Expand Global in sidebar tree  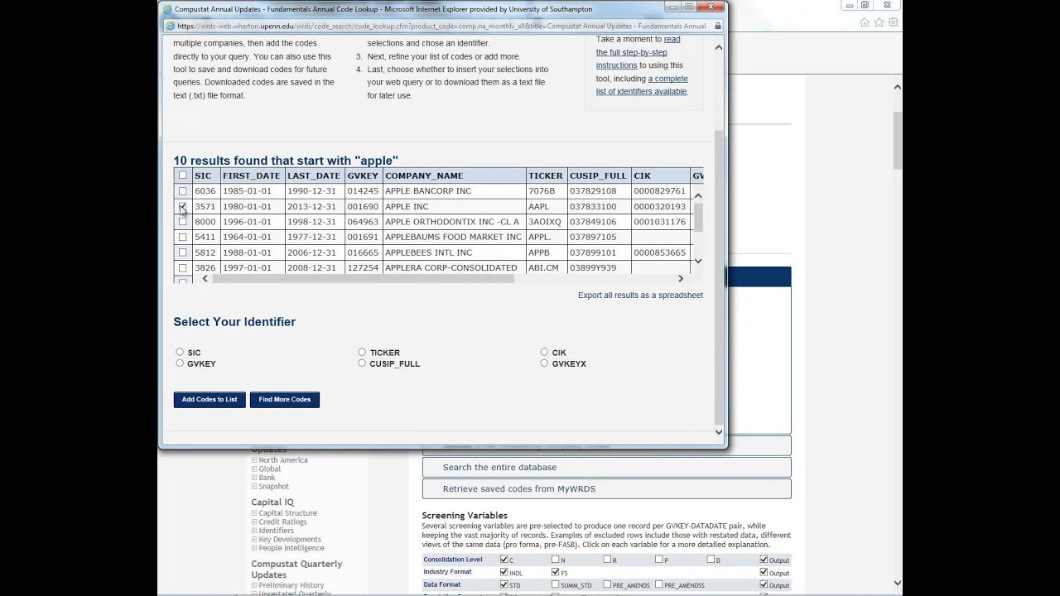tap(254, 469)
